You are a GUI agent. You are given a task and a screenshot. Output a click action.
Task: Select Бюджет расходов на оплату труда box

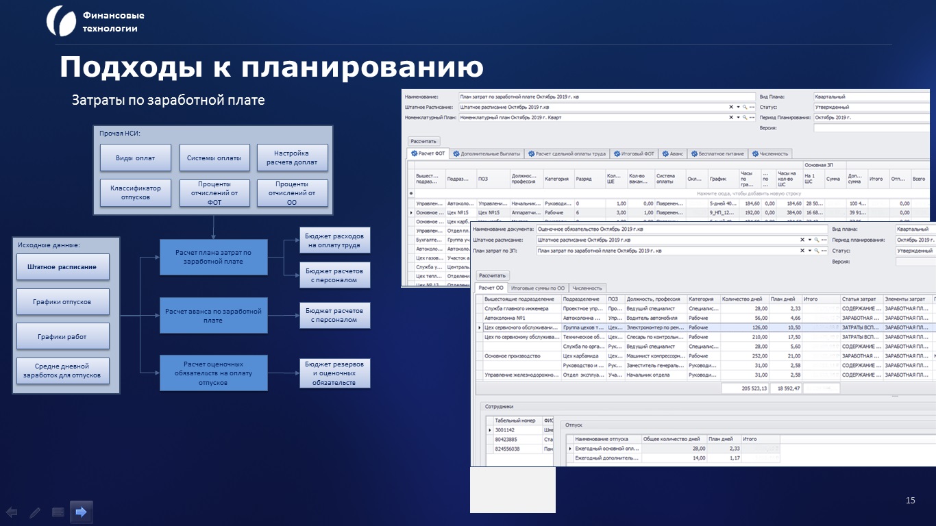coord(334,240)
